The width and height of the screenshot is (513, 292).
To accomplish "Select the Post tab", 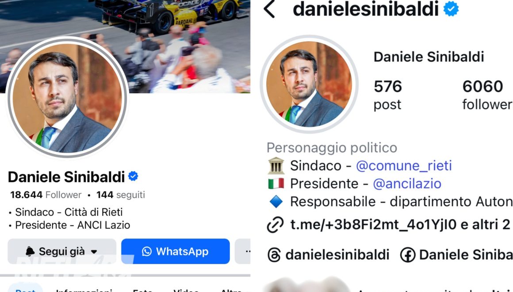I will point(26,290).
